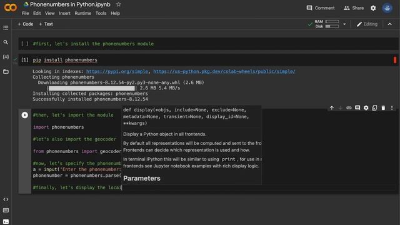The image size is (400, 225).
Task: Open the pypi.org/simple link
Action: 117,71
